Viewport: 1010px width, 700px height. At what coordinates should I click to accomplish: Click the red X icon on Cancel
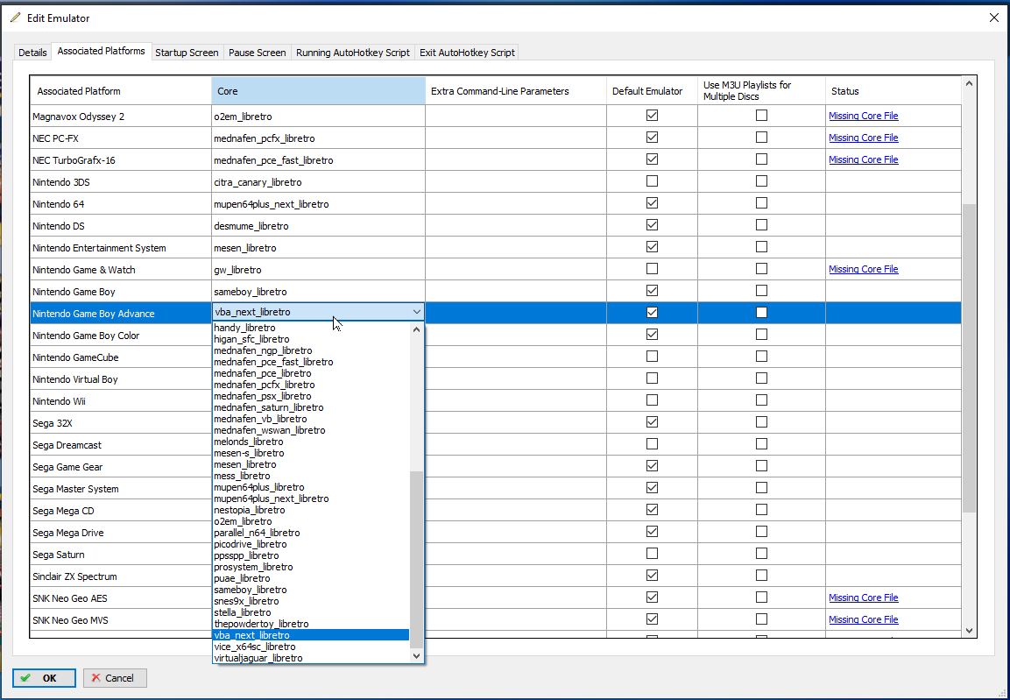[96, 678]
